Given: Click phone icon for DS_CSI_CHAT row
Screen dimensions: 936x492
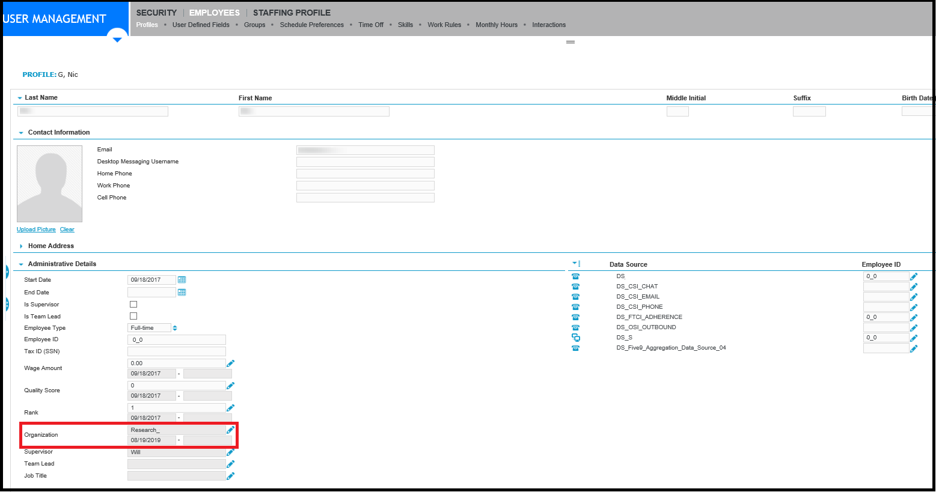Looking at the screenshot, I should pos(576,287).
